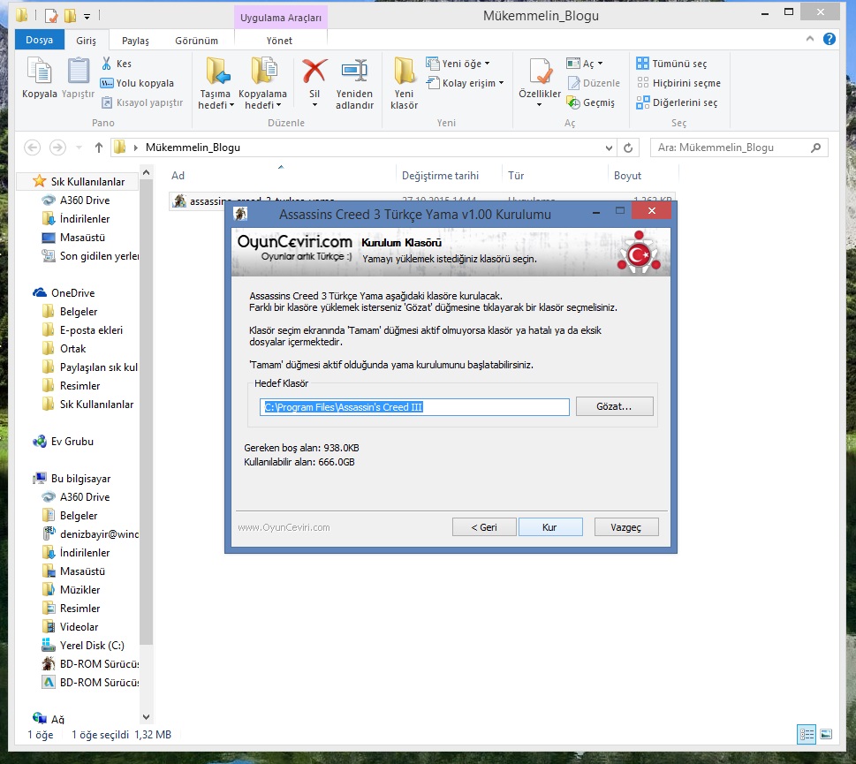Click Tümünü seç in the ribbon
The height and width of the screenshot is (764, 856).
tap(671, 64)
